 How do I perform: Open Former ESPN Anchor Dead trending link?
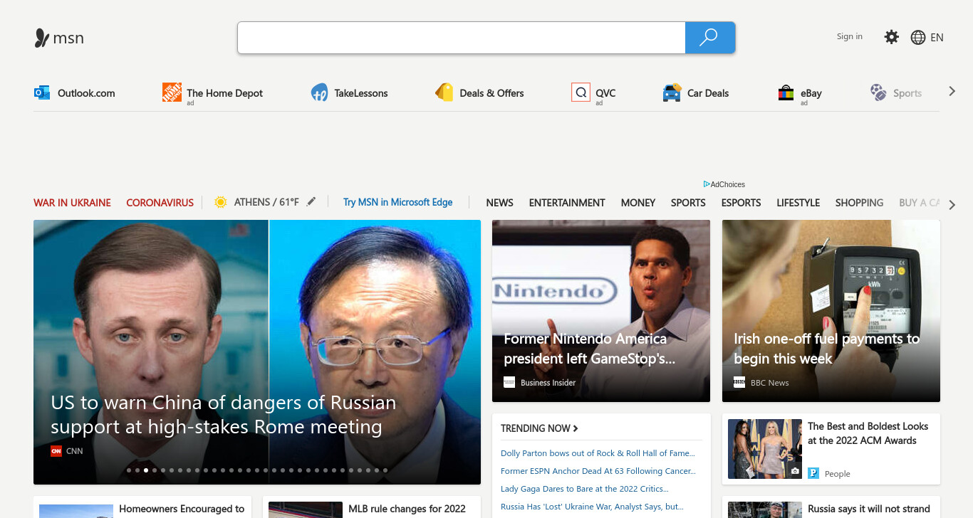598,471
